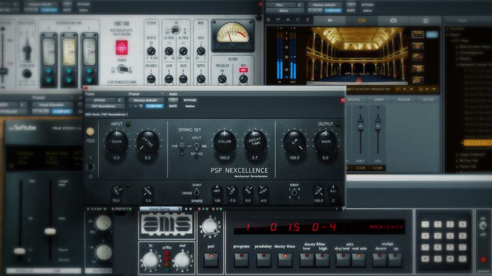492x276 pixels.
Task: Flip the I+II spring select switch
Action: pos(182,147)
